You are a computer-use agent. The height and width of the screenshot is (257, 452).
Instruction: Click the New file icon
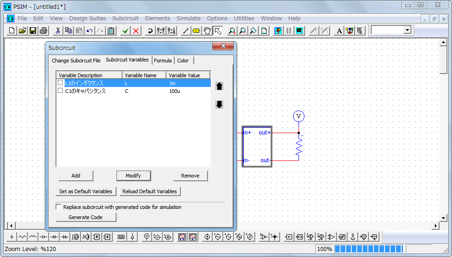12,31
